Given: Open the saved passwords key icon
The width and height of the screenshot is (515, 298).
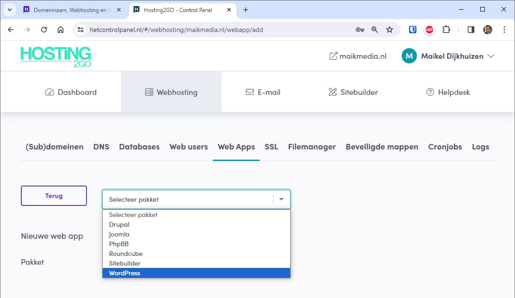Looking at the screenshot, I should 360,30.
